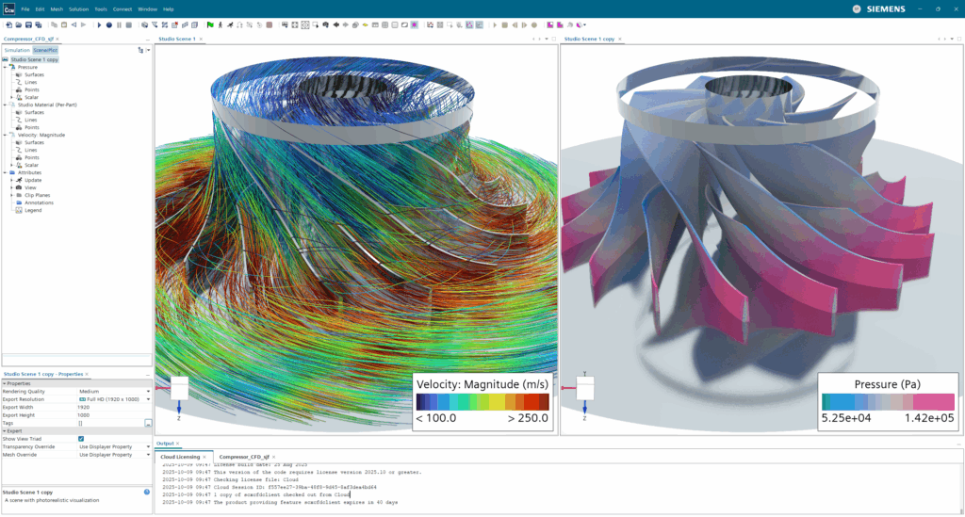
Task: Click the green flag icon in toolbar
Action: (x=209, y=24)
